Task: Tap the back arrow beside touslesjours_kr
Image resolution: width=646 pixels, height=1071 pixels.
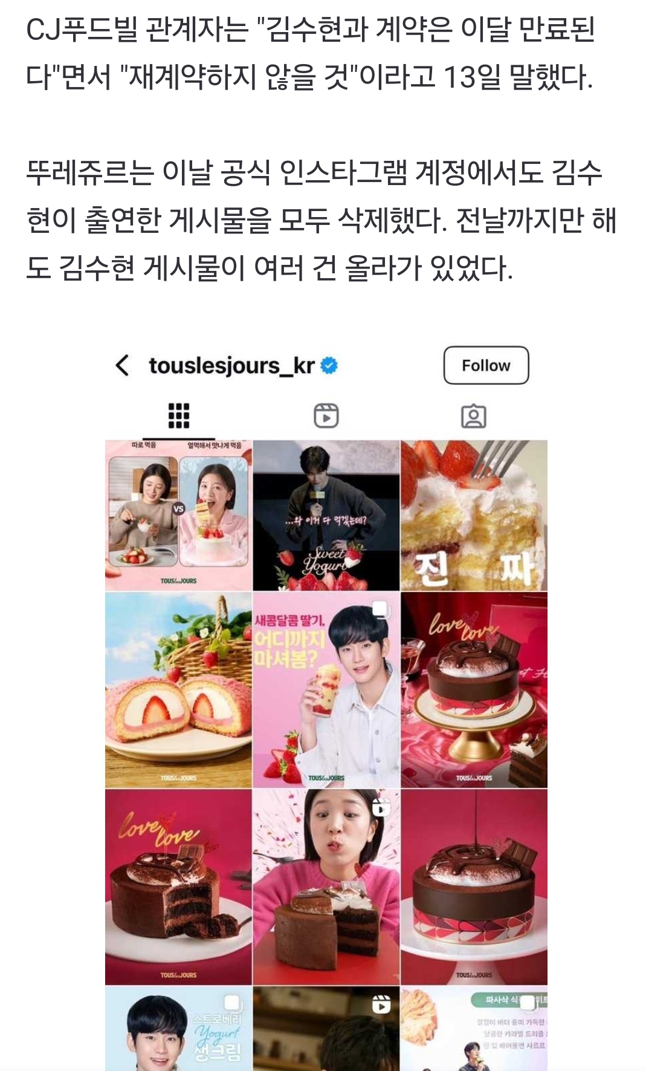Action: pyautogui.click(x=122, y=365)
